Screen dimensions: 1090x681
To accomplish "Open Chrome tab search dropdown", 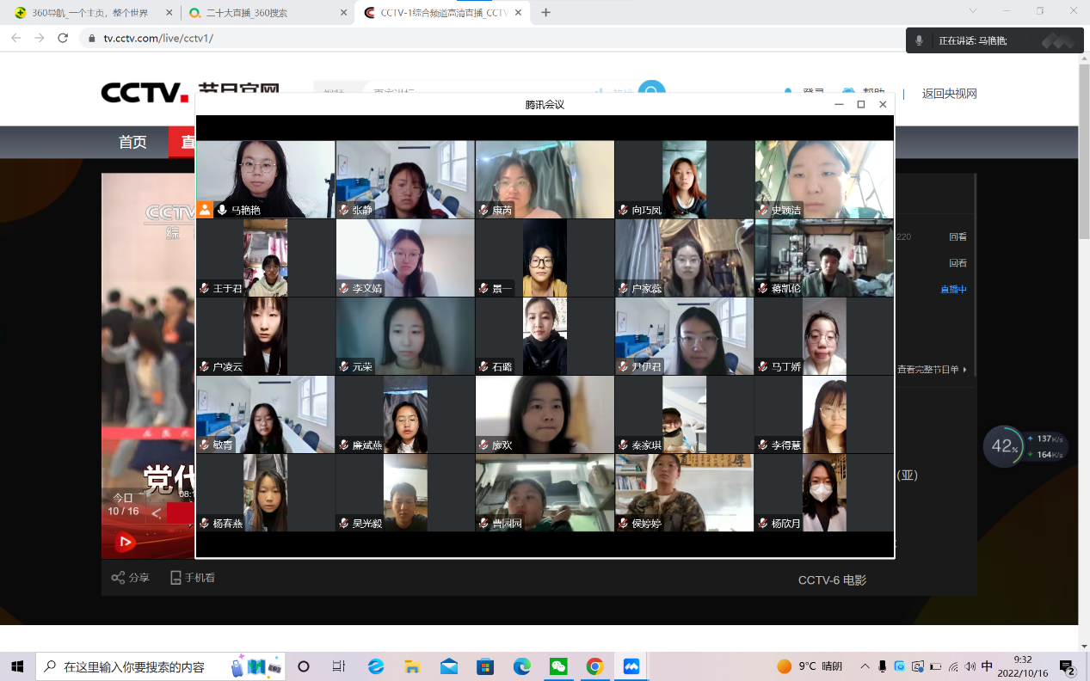I will click(x=973, y=12).
